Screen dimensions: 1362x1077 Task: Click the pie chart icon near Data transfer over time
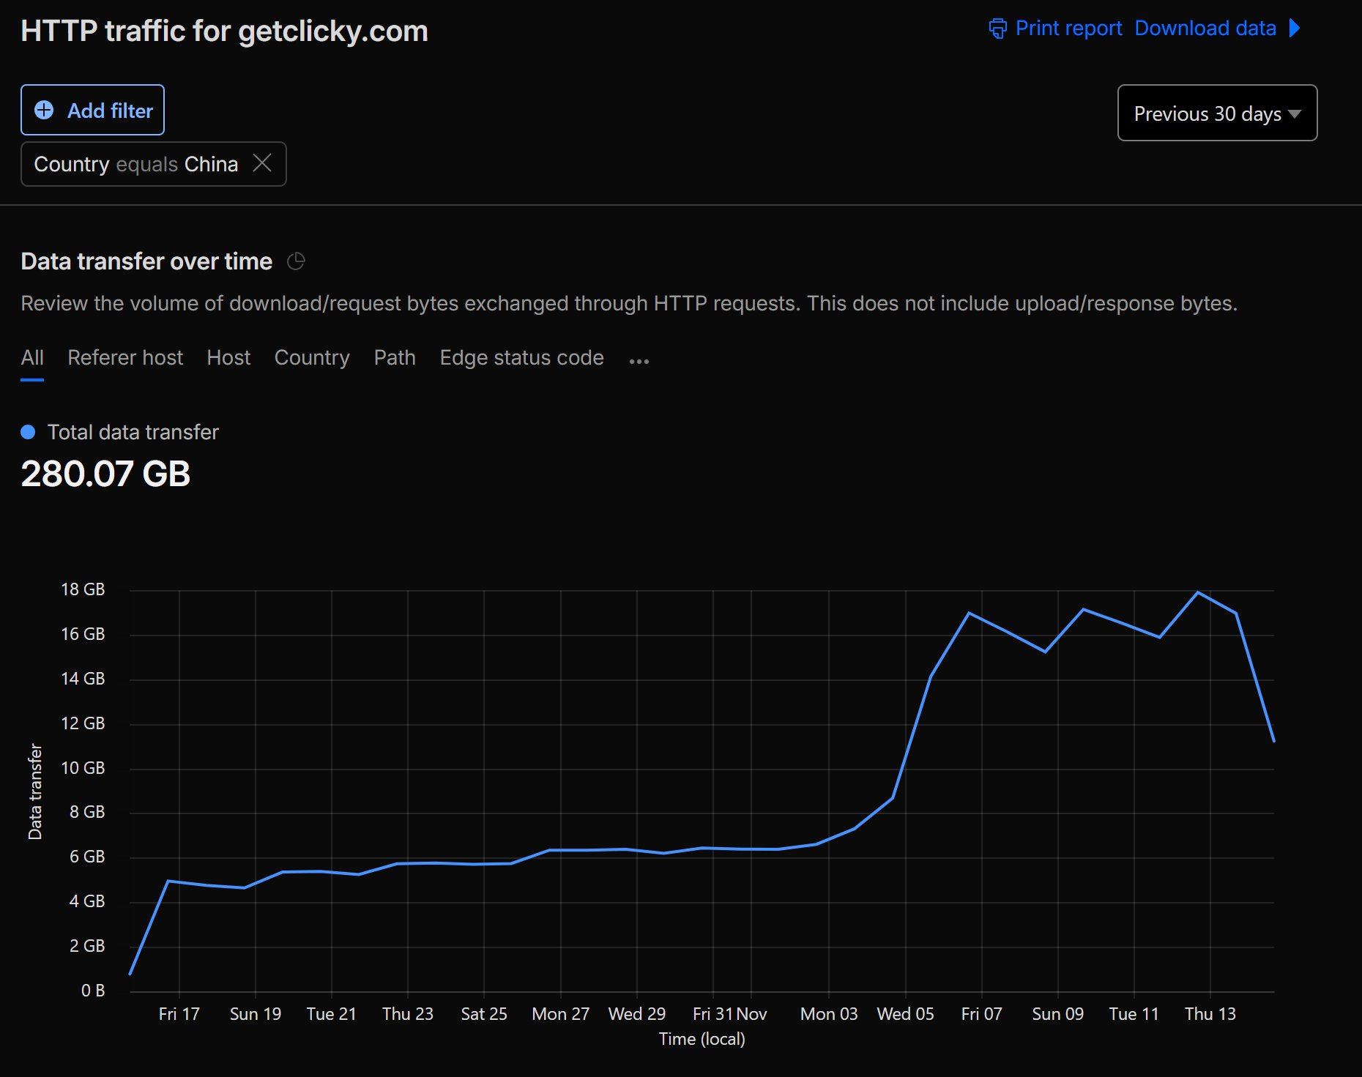[x=295, y=261]
